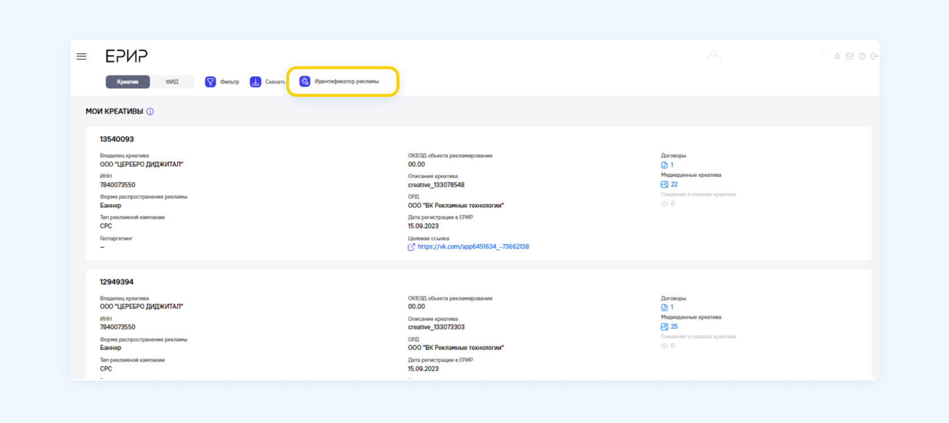Click owner name in creative 12949394 card
949x423 pixels.
141,307
